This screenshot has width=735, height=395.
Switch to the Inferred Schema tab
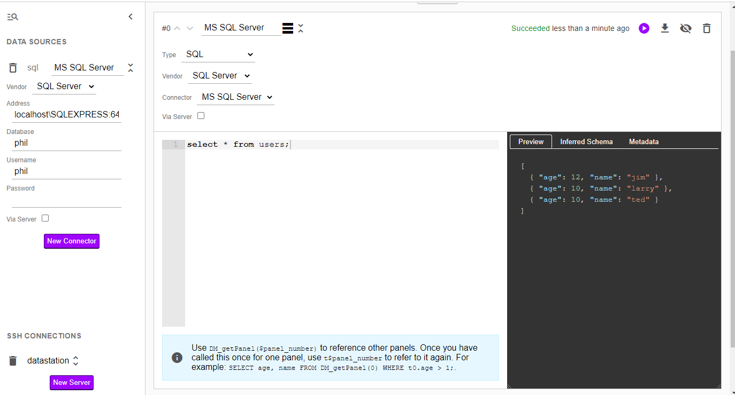click(586, 141)
